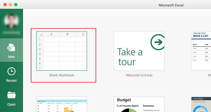Minimize the Excel window with yellow button
Image resolution: width=211 pixels, height=112 pixels.
coord(10,5)
